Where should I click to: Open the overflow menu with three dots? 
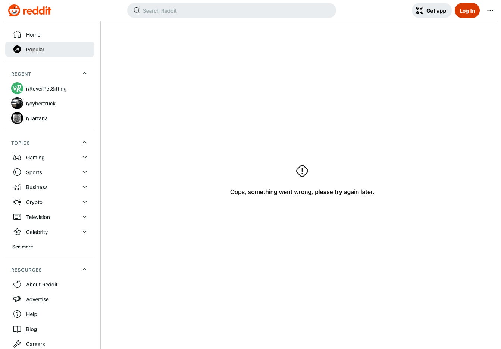tap(490, 10)
